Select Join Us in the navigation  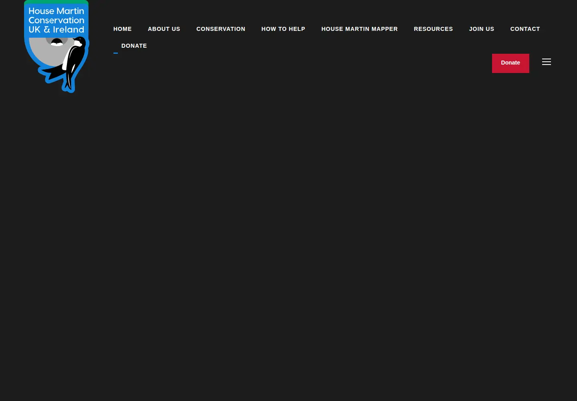coord(482,29)
